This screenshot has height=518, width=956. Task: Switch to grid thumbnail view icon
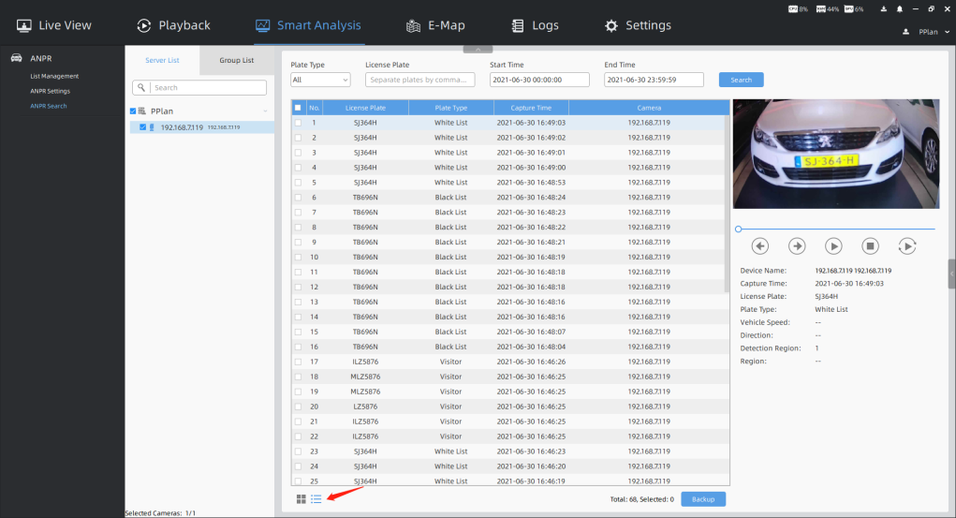pos(302,499)
